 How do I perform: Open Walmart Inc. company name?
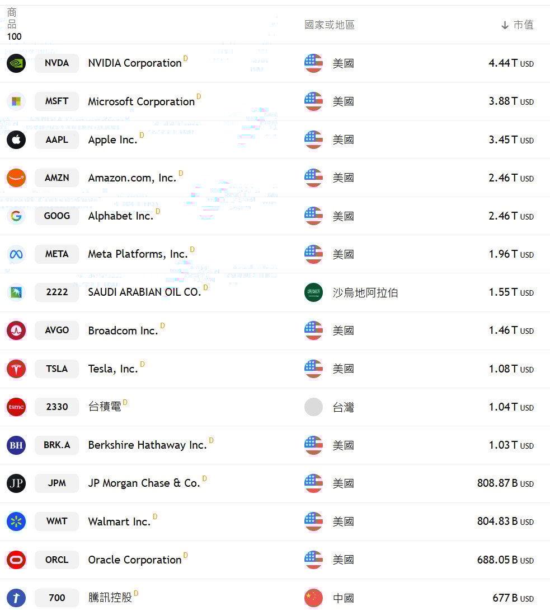(119, 521)
